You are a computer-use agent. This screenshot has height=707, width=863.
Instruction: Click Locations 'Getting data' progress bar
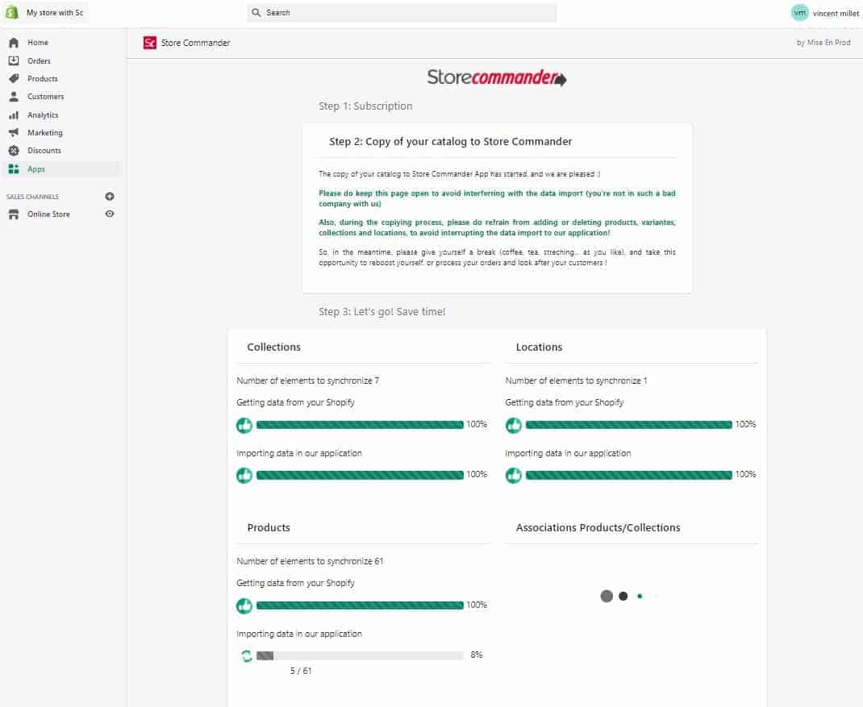click(628, 425)
